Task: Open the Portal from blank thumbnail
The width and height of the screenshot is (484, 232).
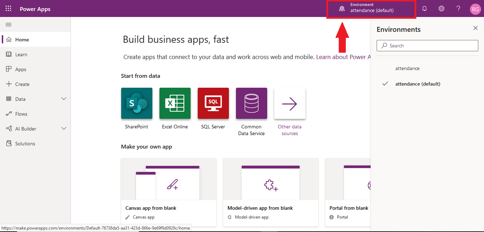Action: pyautogui.click(x=348, y=179)
